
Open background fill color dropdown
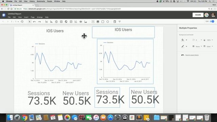186,40
